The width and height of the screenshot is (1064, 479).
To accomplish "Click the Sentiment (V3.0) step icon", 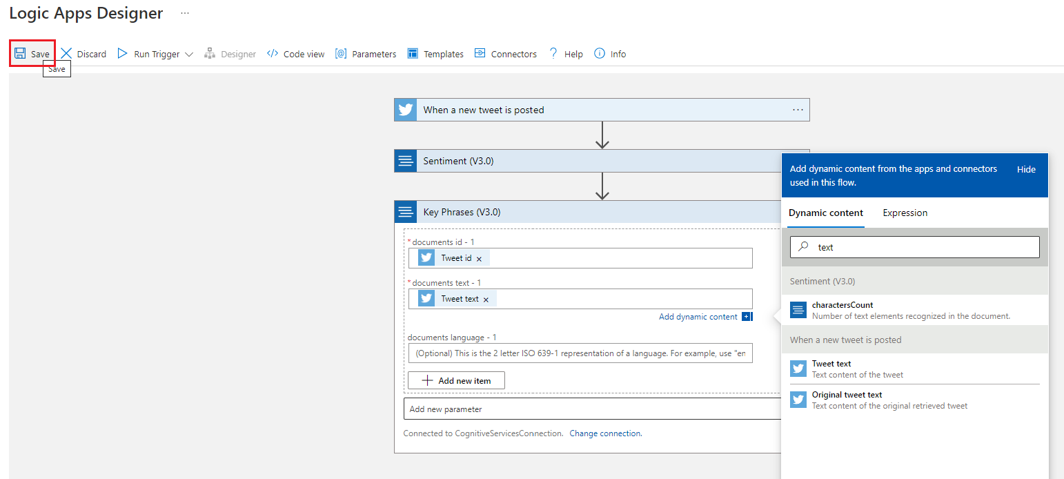I will pos(406,161).
